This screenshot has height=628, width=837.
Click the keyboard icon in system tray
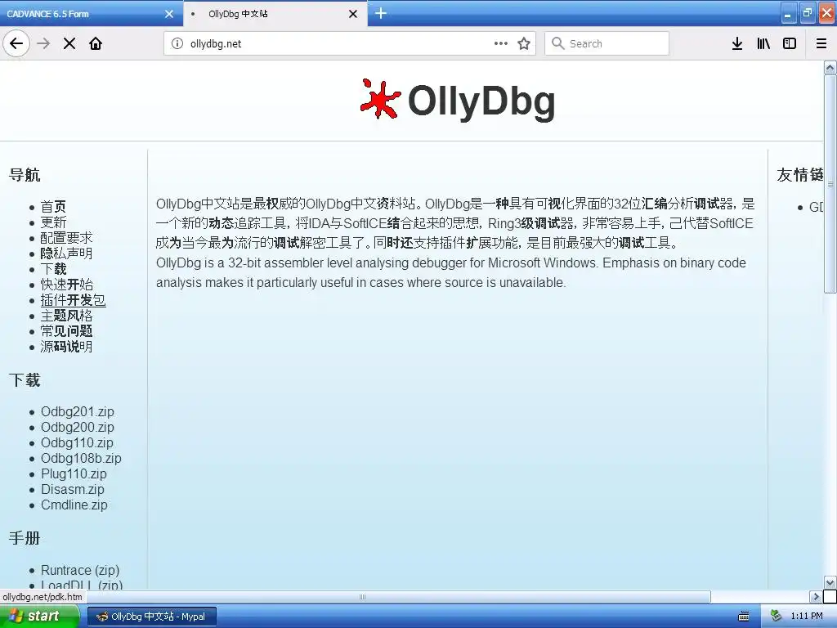pyautogui.click(x=744, y=617)
